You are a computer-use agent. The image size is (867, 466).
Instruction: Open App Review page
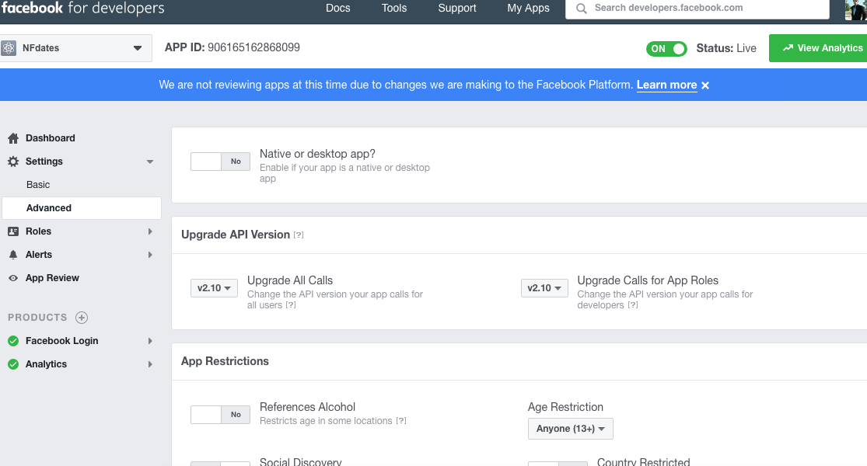pyautogui.click(x=52, y=278)
